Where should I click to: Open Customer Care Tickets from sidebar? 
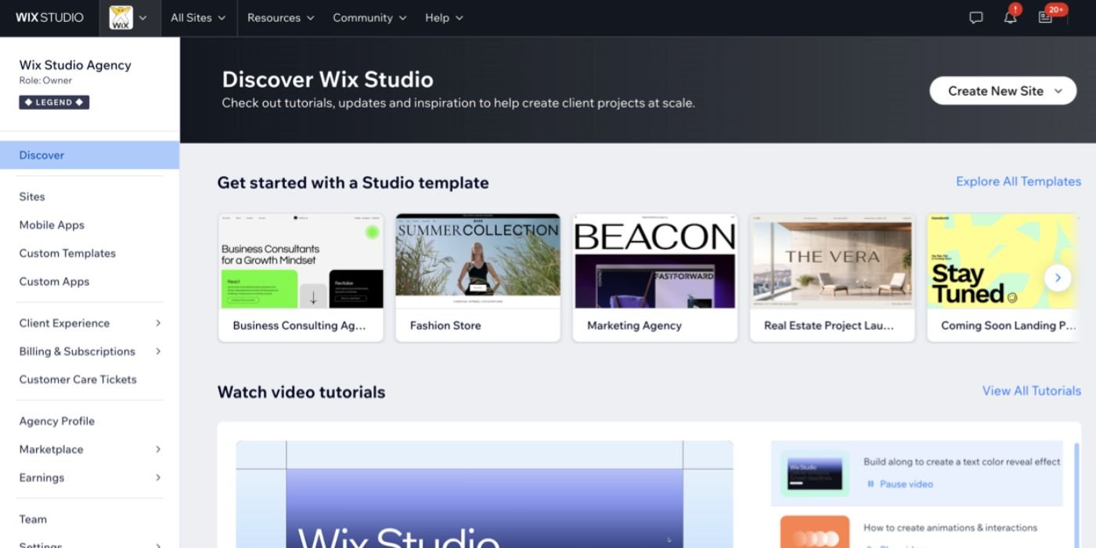click(x=78, y=379)
